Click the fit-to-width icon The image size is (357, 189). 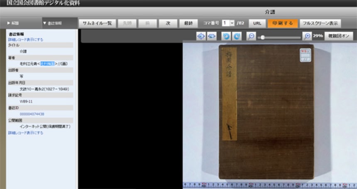click(212, 36)
